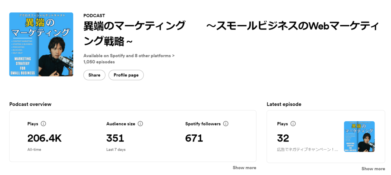Click the '1,050 episodes' text
The height and width of the screenshot is (175, 391).
pos(99,62)
